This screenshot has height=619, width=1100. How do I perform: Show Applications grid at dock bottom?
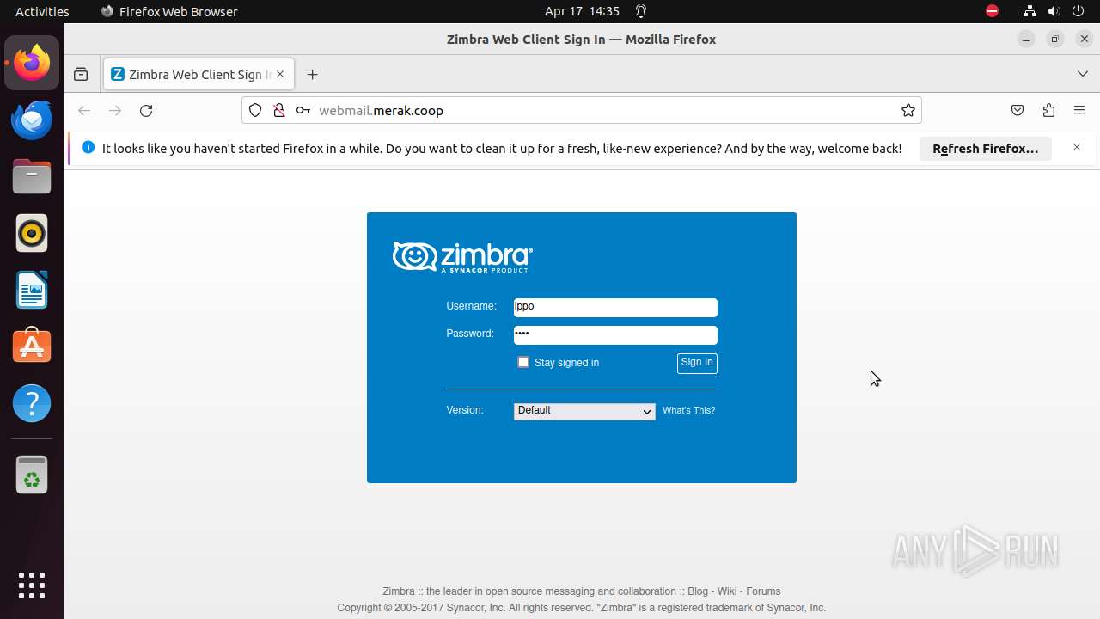click(32, 585)
